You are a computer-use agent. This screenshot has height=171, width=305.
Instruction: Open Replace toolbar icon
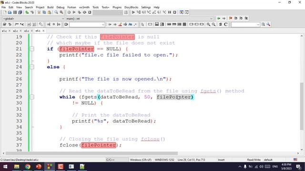[61, 12]
